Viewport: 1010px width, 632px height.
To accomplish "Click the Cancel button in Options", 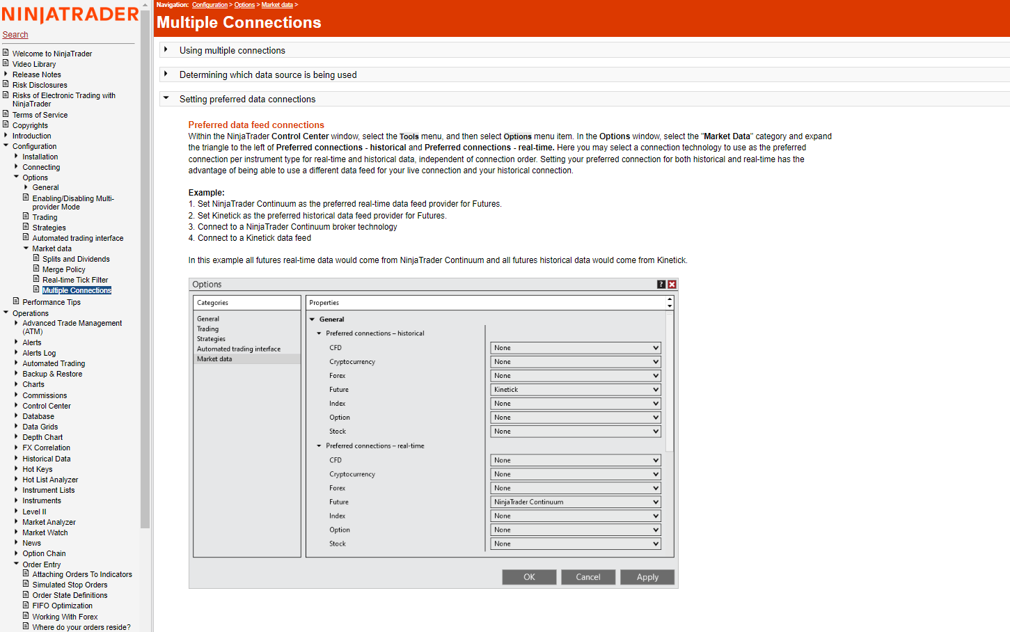I will click(588, 577).
